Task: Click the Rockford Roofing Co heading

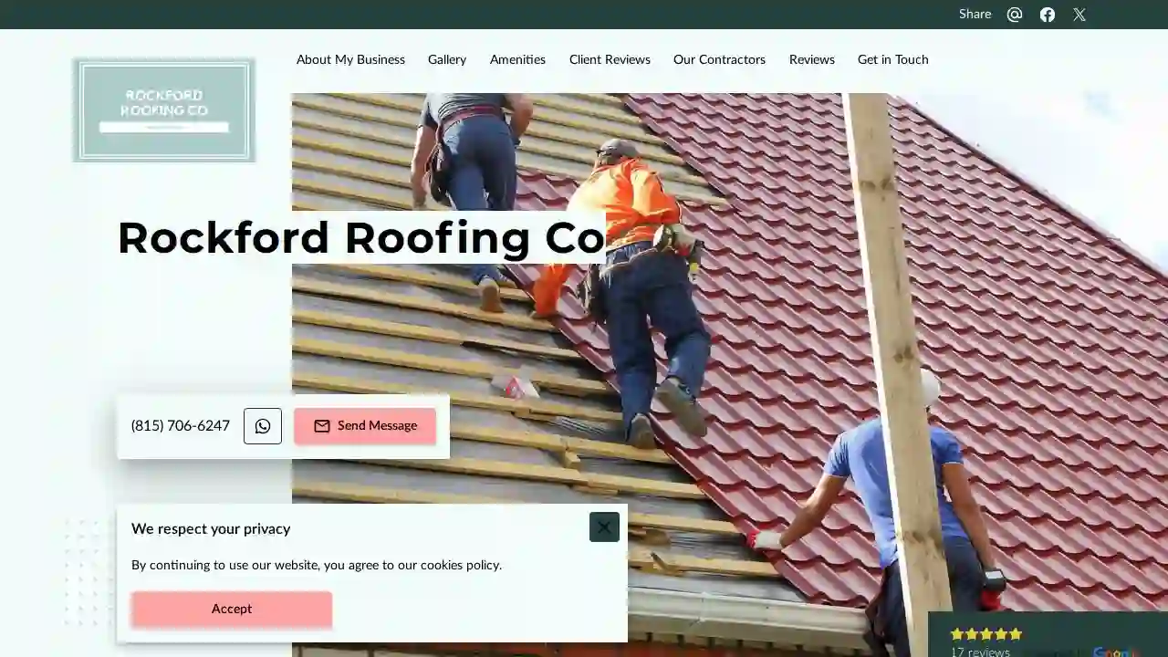Action: (361, 238)
